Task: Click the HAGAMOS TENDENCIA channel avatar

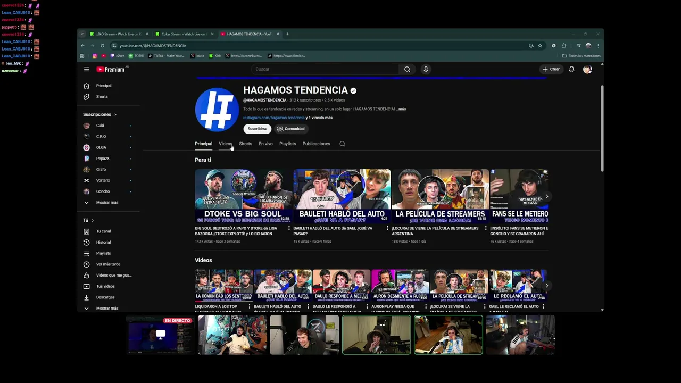Action: coord(217,110)
